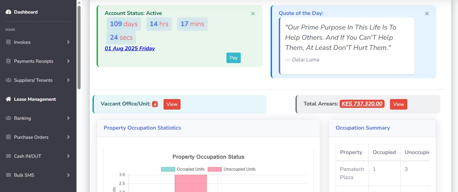Open the Lease Management menu item
Image resolution: width=458 pixels, height=192 pixels.
pos(35,99)
